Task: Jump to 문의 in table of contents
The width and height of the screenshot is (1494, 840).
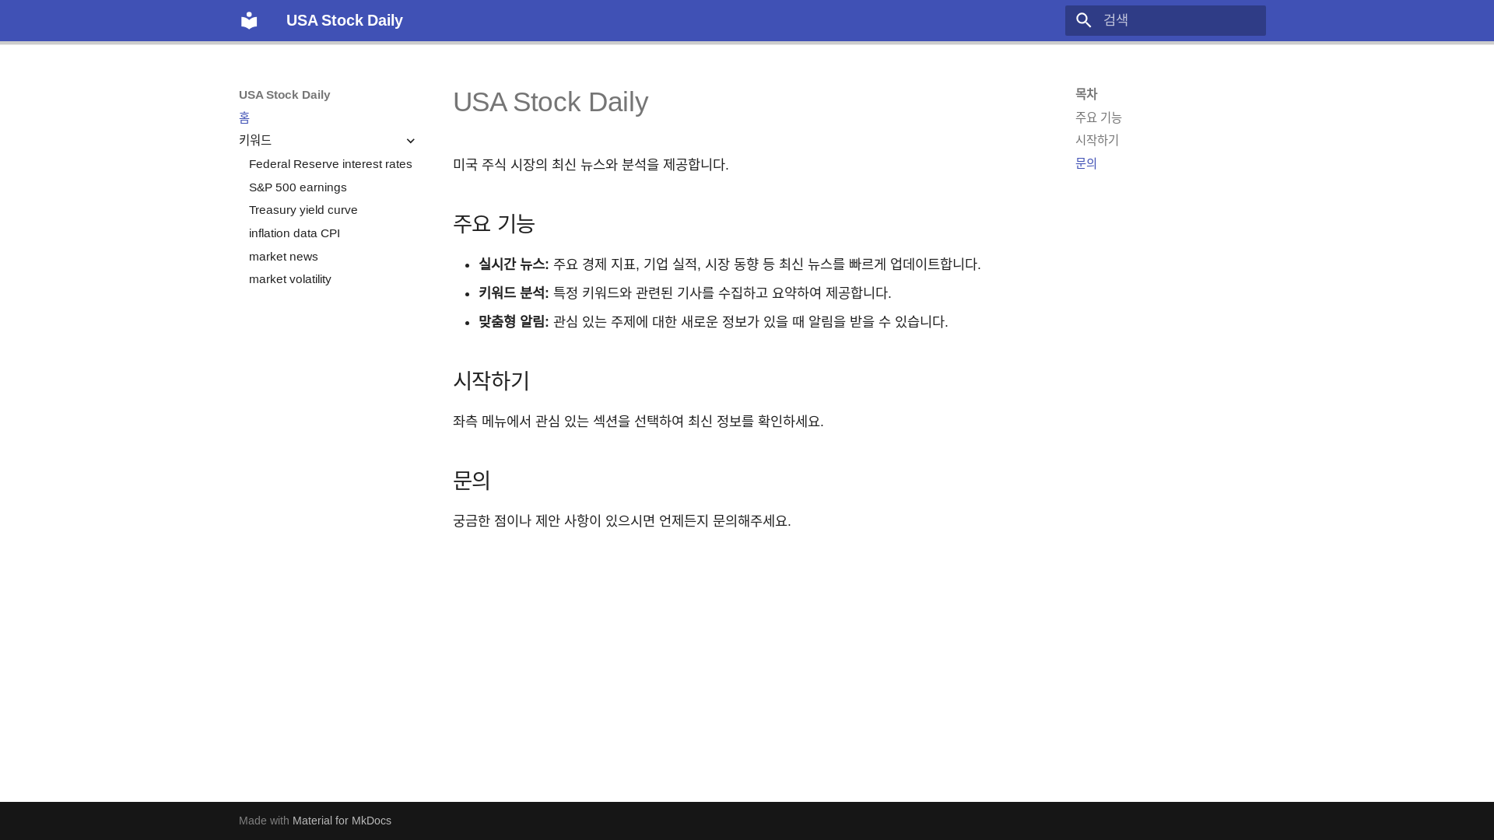Action: (1086, 163)
